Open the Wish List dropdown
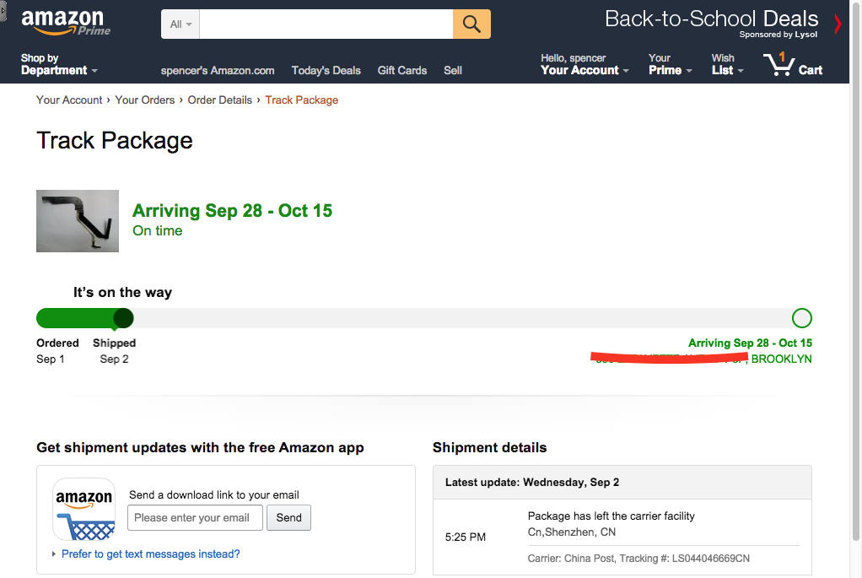The image size is (862, 578). click(727, 64)
